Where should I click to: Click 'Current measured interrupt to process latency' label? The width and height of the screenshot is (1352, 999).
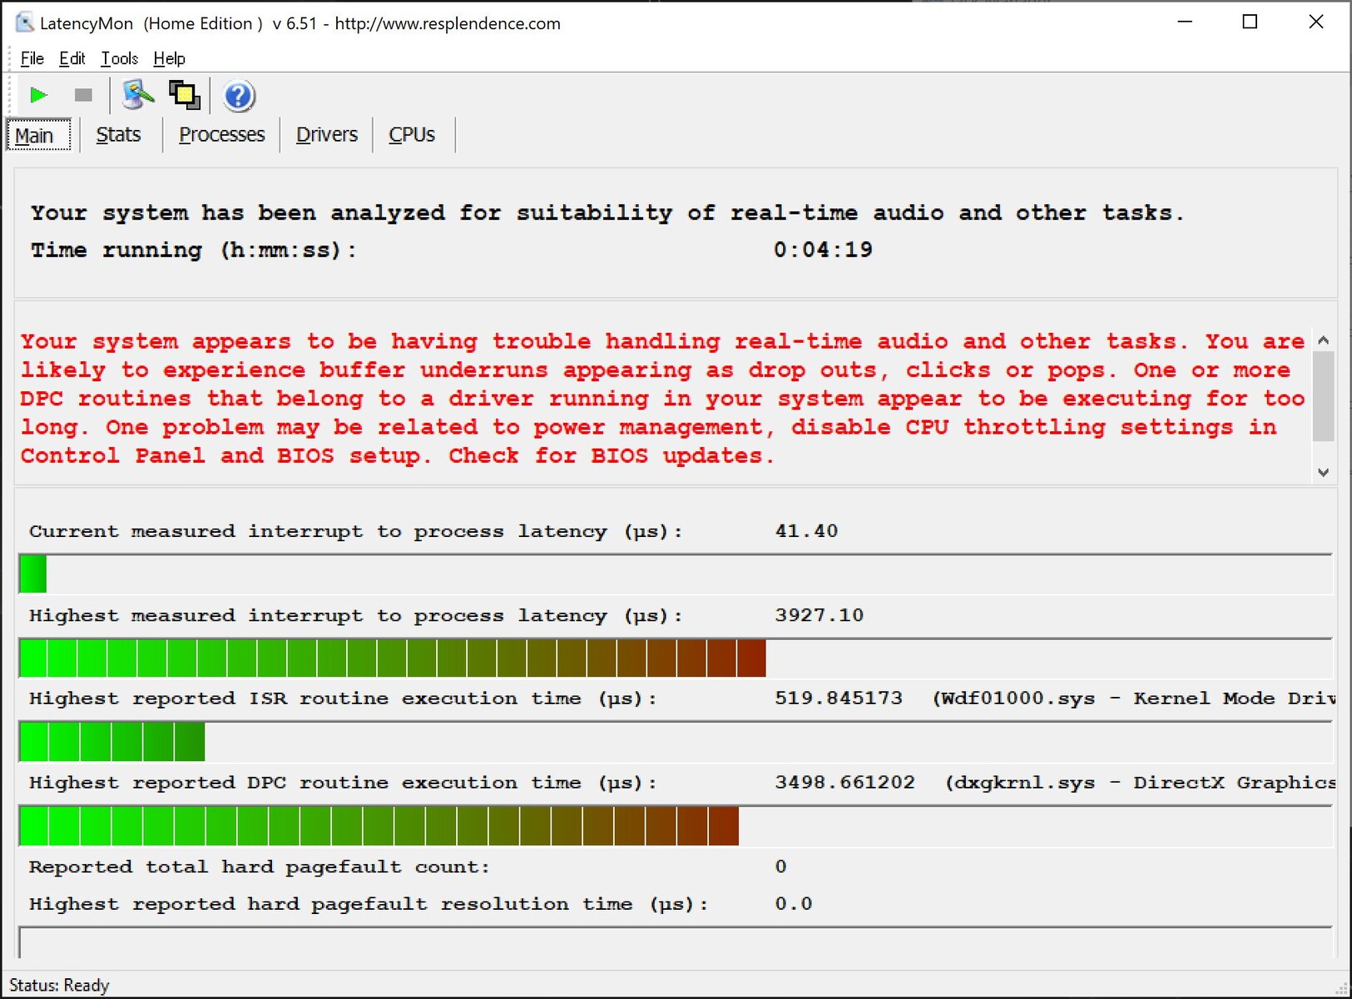pos(356,531)
